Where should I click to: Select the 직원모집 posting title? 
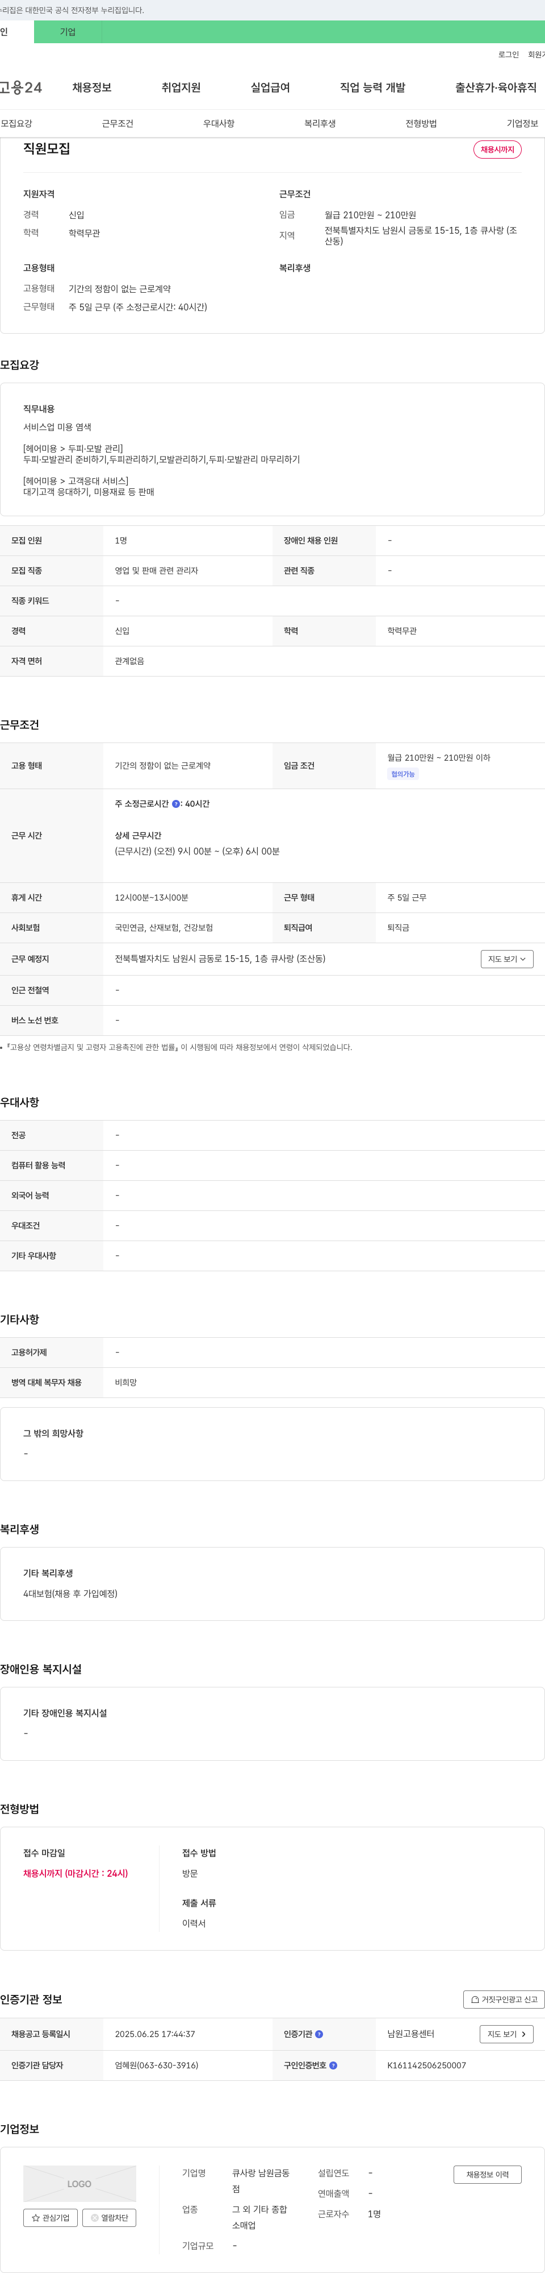coord(47,149)
